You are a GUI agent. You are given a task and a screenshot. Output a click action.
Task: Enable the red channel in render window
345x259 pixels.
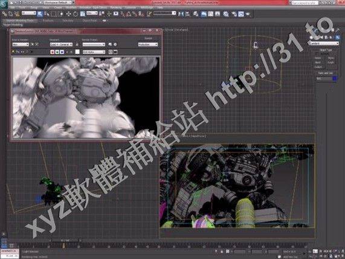(x=53, y=52)
